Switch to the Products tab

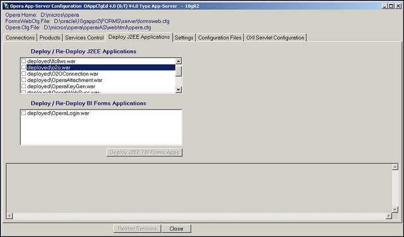coord(50,38)
